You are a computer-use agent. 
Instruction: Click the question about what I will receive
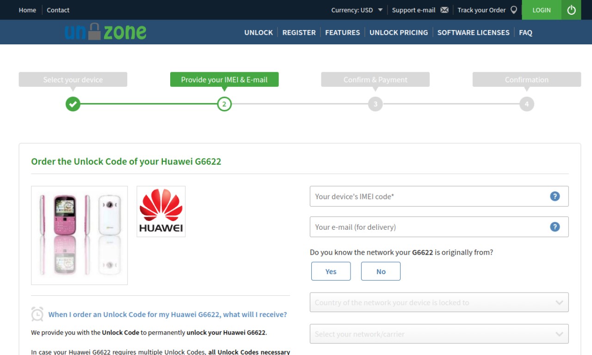167,314
